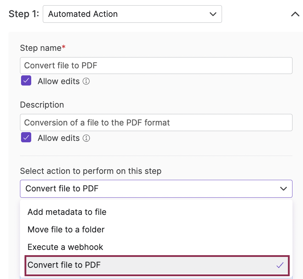Viewport: 303px width, 279px height.
Task: Click chevron of Automated Action dropdown
Action: coord(213,14)
